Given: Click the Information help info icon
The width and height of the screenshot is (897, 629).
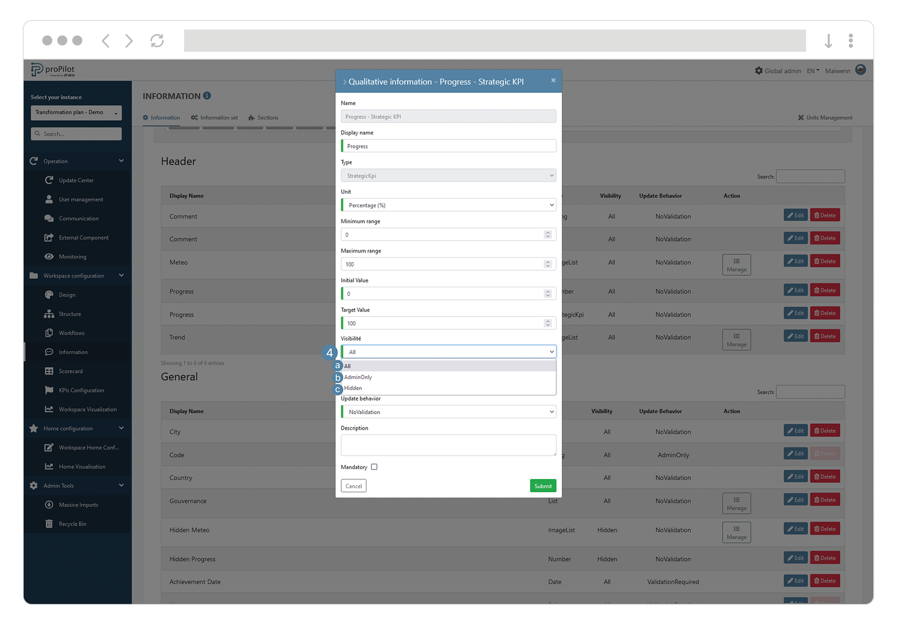Looking at the screenshot, I should (x=207, y=96).
